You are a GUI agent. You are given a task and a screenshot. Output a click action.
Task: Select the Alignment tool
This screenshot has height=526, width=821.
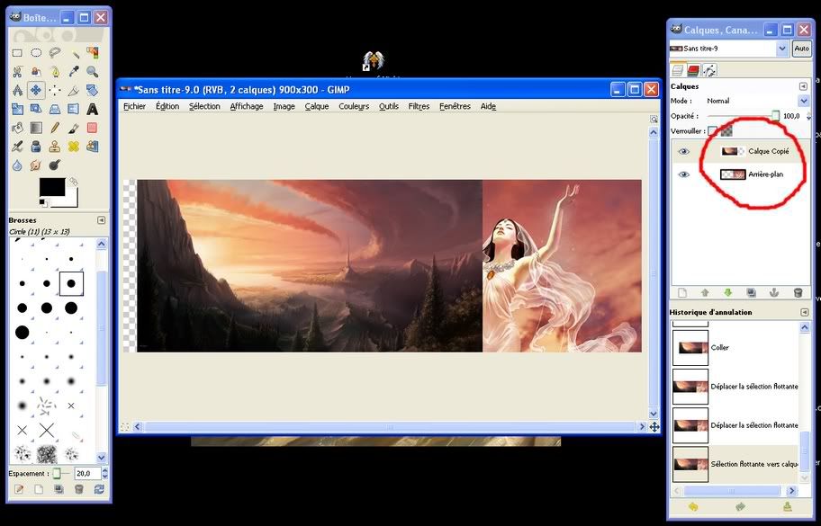click(x=55, y=91)
